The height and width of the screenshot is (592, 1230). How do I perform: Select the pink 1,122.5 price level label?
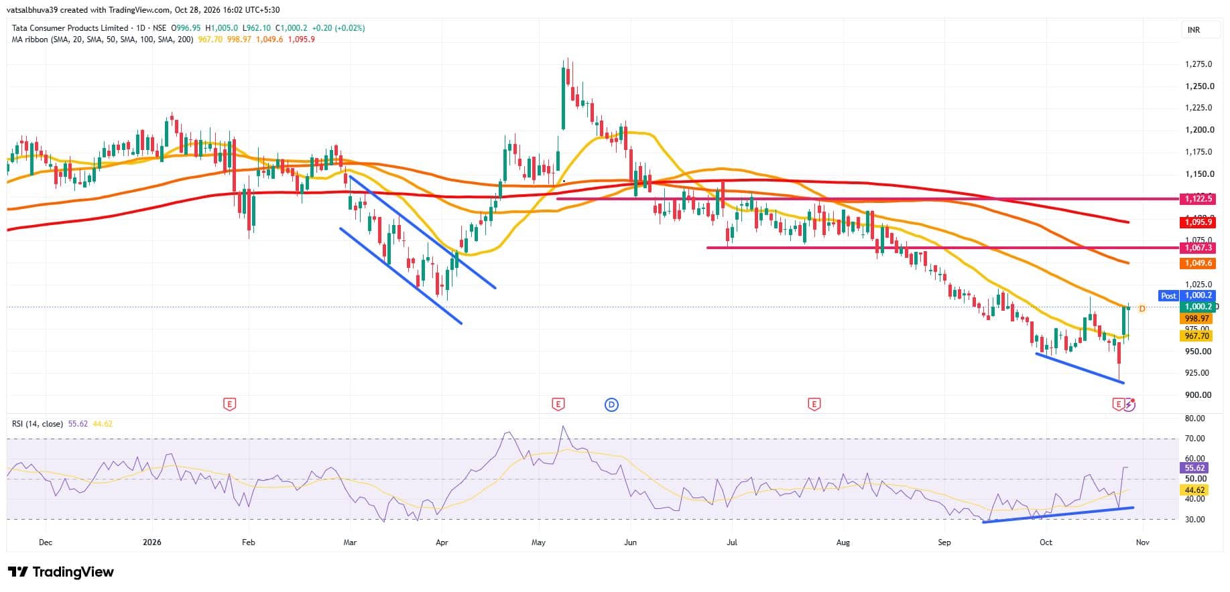(x=1198, y=199)
